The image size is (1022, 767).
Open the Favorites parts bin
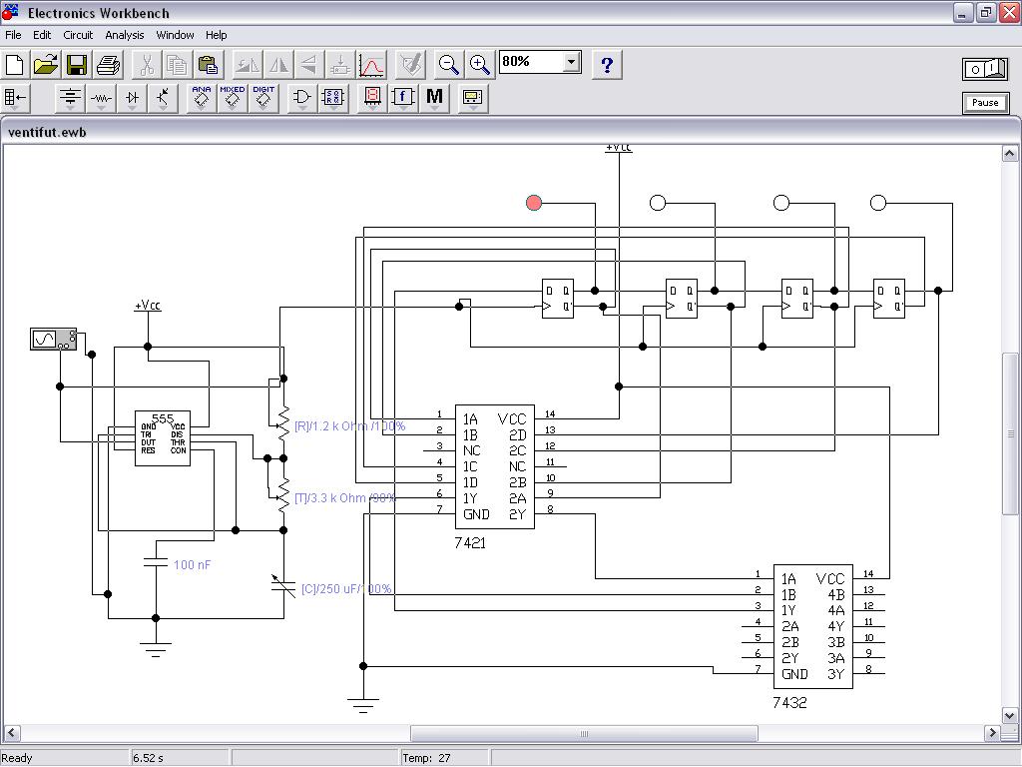(x=15, y=98)
